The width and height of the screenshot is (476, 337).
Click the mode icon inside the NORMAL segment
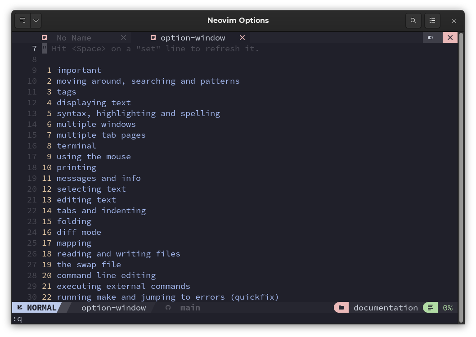(x=19, y=307)
